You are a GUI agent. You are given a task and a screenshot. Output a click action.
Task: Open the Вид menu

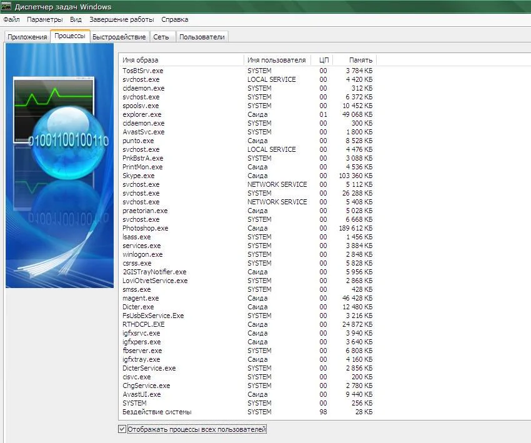(76, 19)
